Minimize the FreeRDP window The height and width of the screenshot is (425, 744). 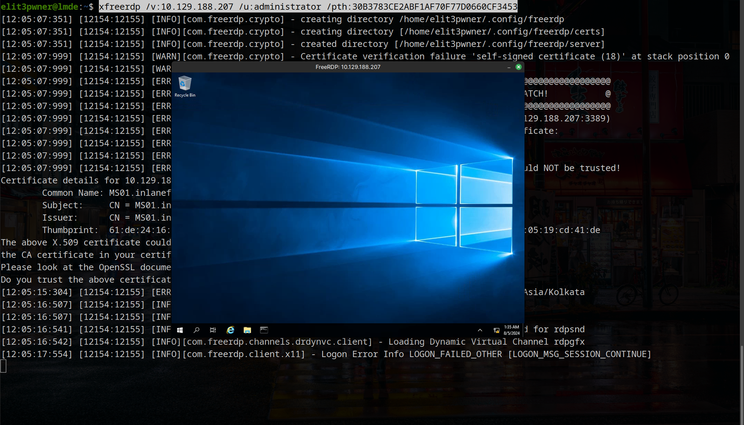[509, 67]
